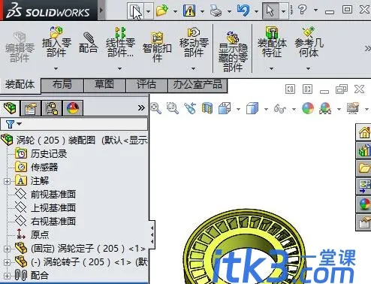Click the Move Component (移动零部件) icon
Screen dimensions: 371x284
pos(194,42)
